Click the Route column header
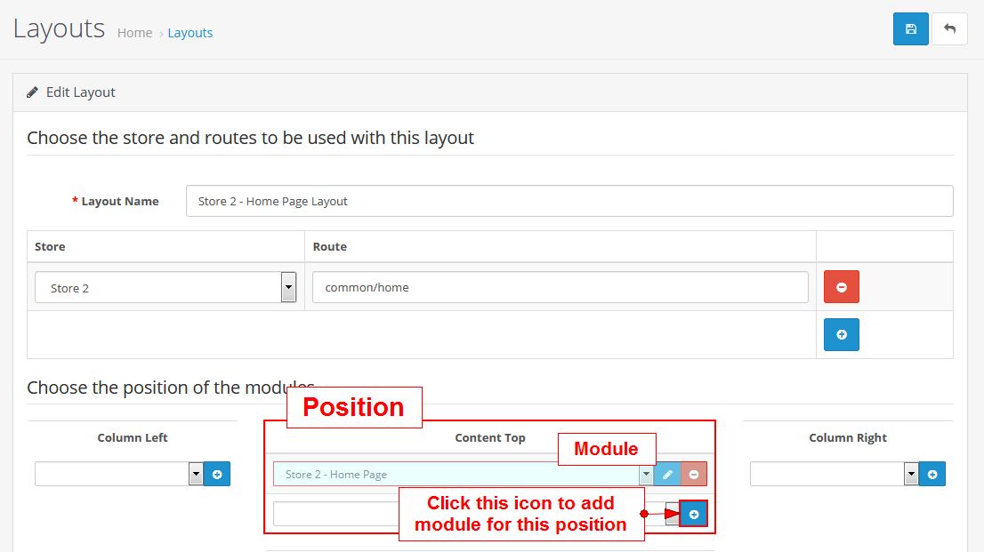 pyautogui.click(x=330, y=246)
